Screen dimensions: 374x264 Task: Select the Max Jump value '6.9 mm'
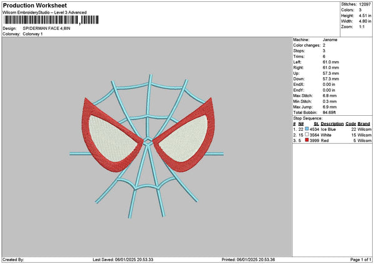329,107
